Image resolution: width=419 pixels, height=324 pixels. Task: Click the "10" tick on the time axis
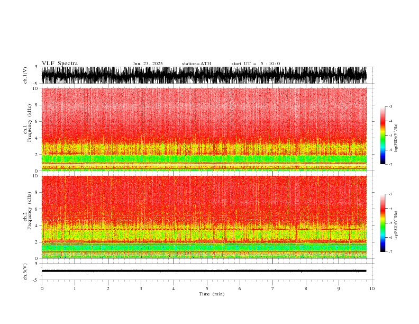coord(372,289)
